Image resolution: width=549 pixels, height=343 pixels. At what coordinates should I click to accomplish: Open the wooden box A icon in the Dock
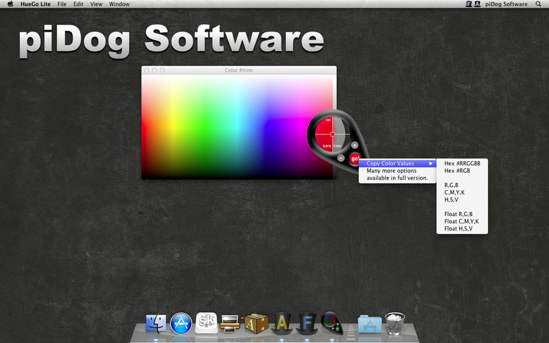pos(256,323)
